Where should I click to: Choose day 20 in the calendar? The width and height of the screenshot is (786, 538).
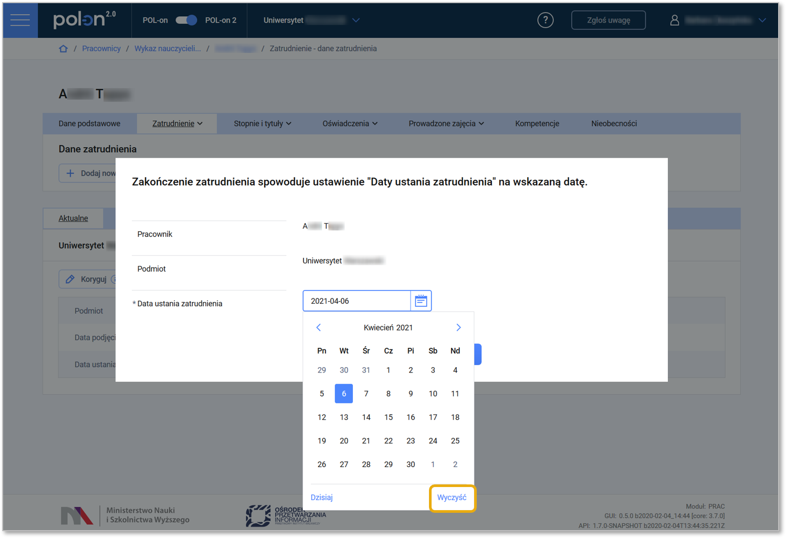[x=344, y=441]
